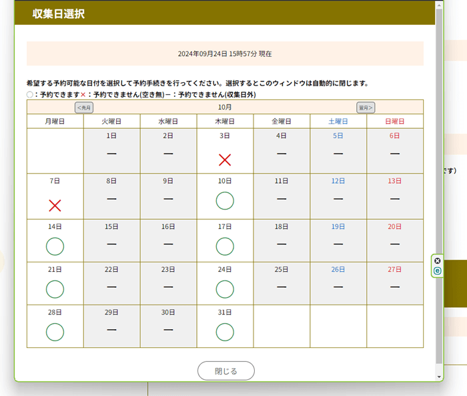Click the dash mark under 5日 Saturday
467x396 pixels.
(x=338, y=154)
